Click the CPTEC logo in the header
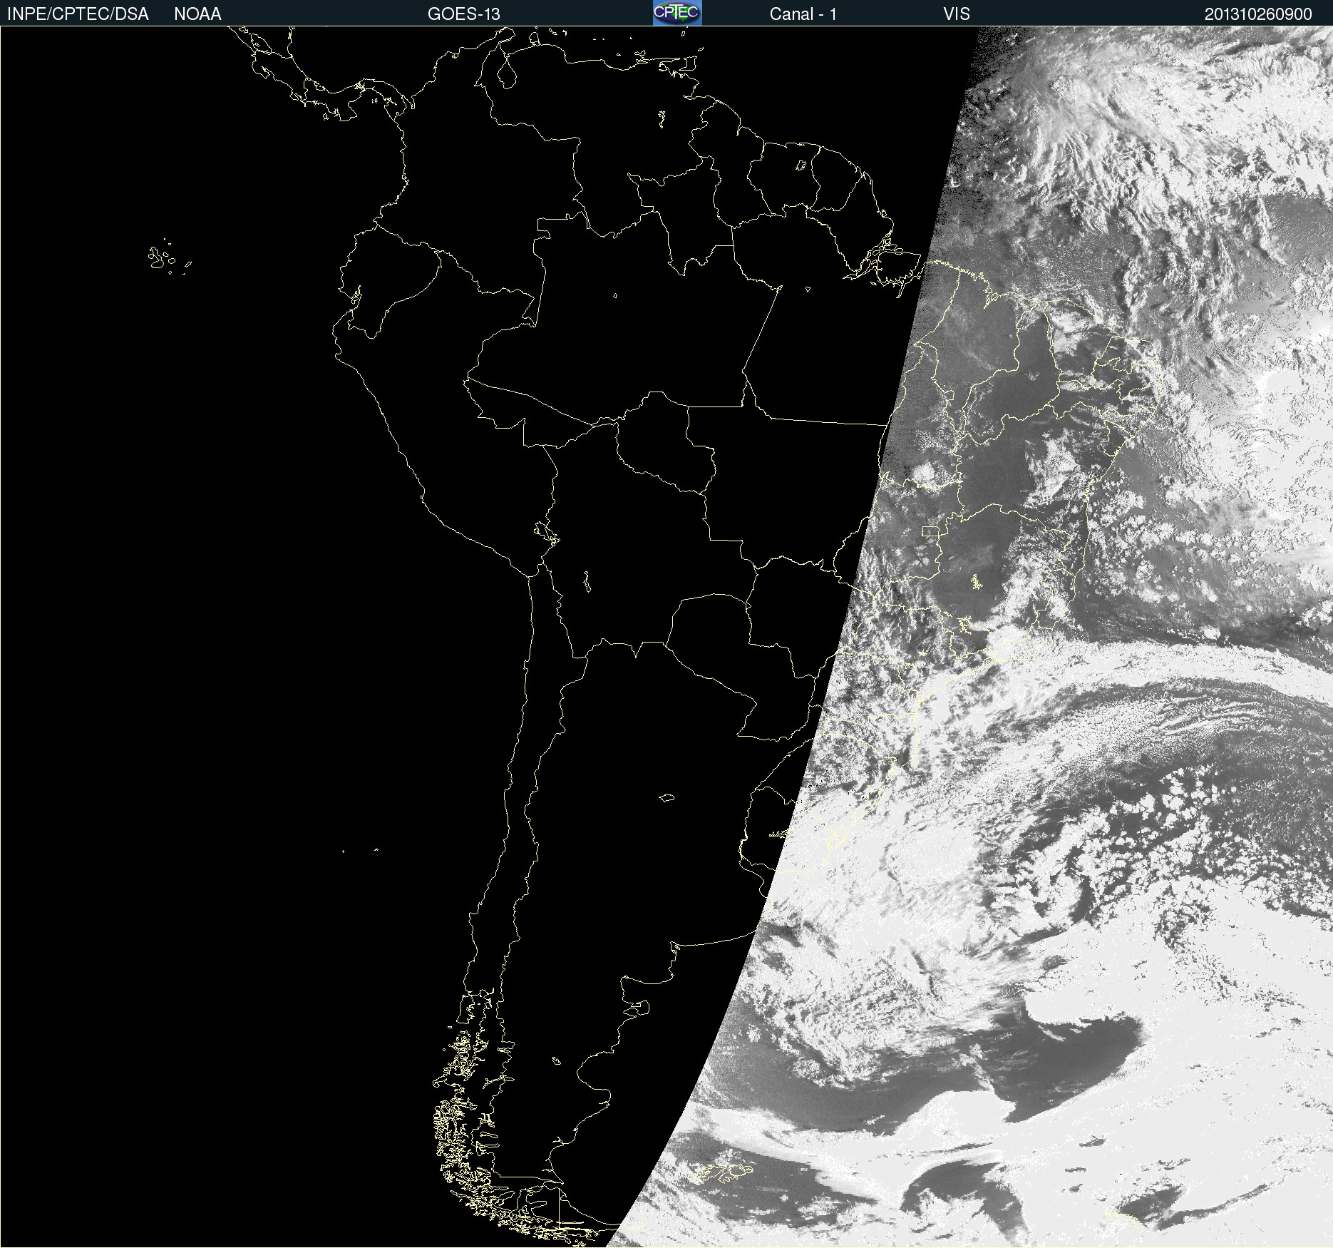This screenshot has height=1248, width=1333. pos(677,13)
